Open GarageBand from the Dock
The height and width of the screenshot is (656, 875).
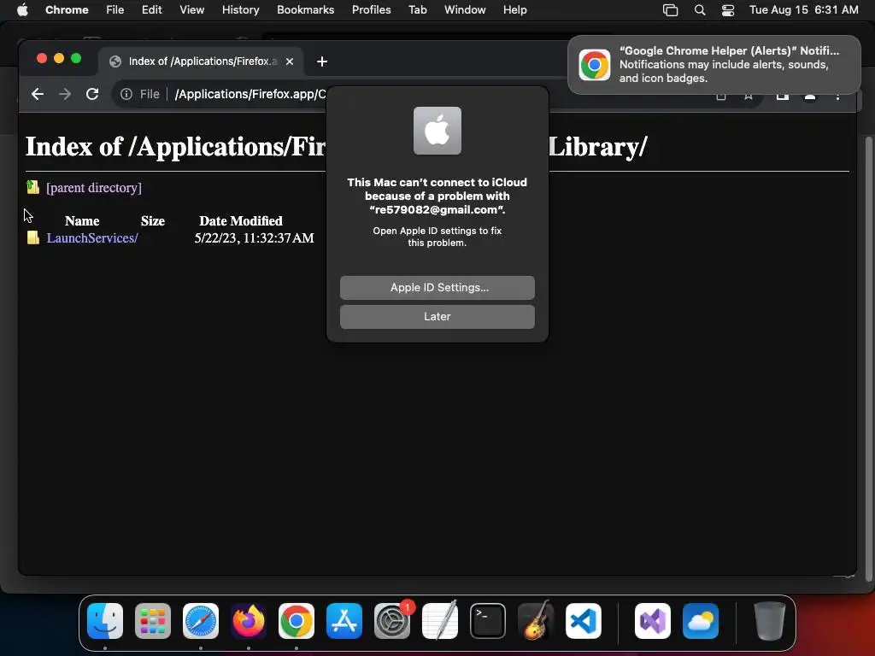[536, 621]
